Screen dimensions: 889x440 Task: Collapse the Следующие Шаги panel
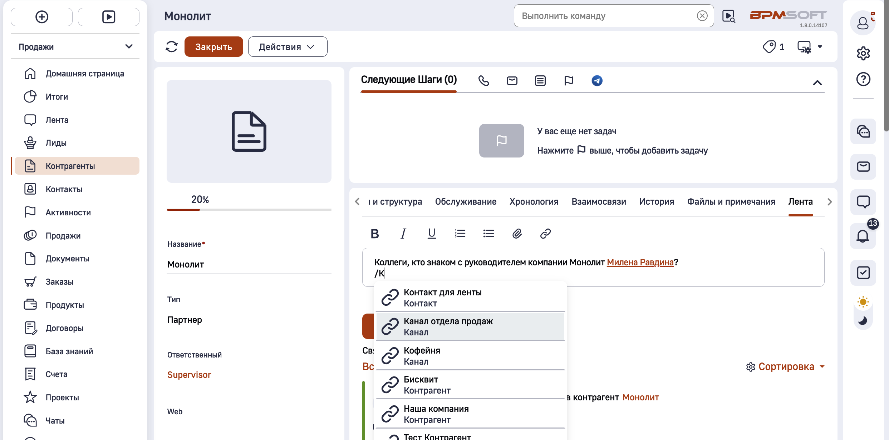click(x=818, y=82)
